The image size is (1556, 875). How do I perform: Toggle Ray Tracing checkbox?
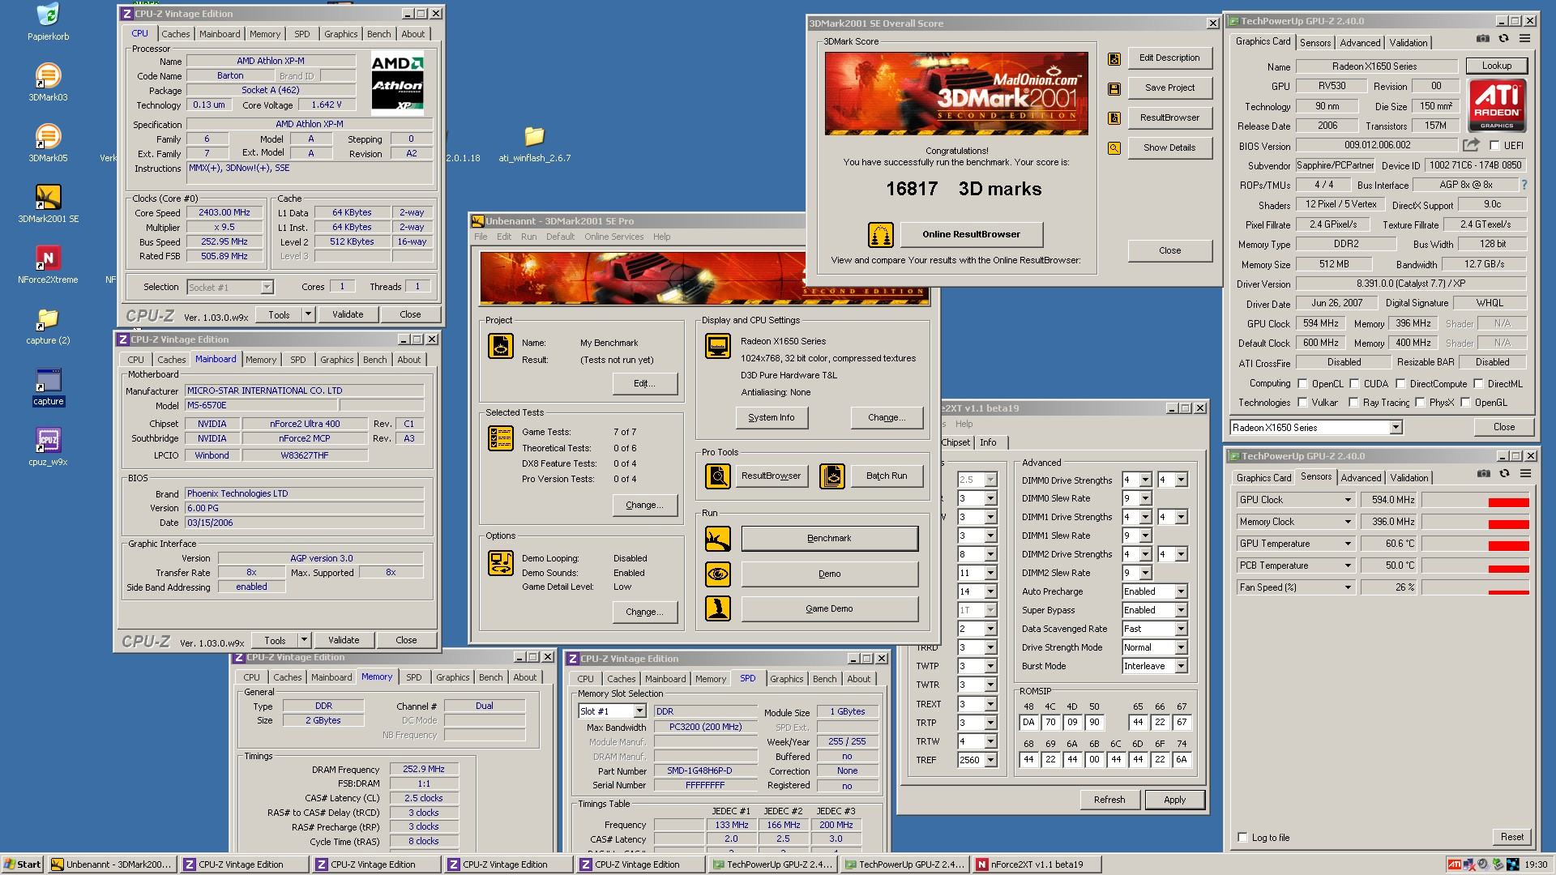pos(1353,403)
